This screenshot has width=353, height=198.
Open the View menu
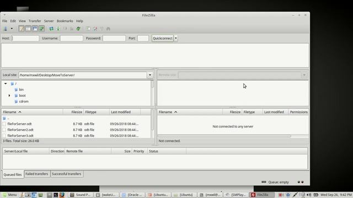point(22,21)
